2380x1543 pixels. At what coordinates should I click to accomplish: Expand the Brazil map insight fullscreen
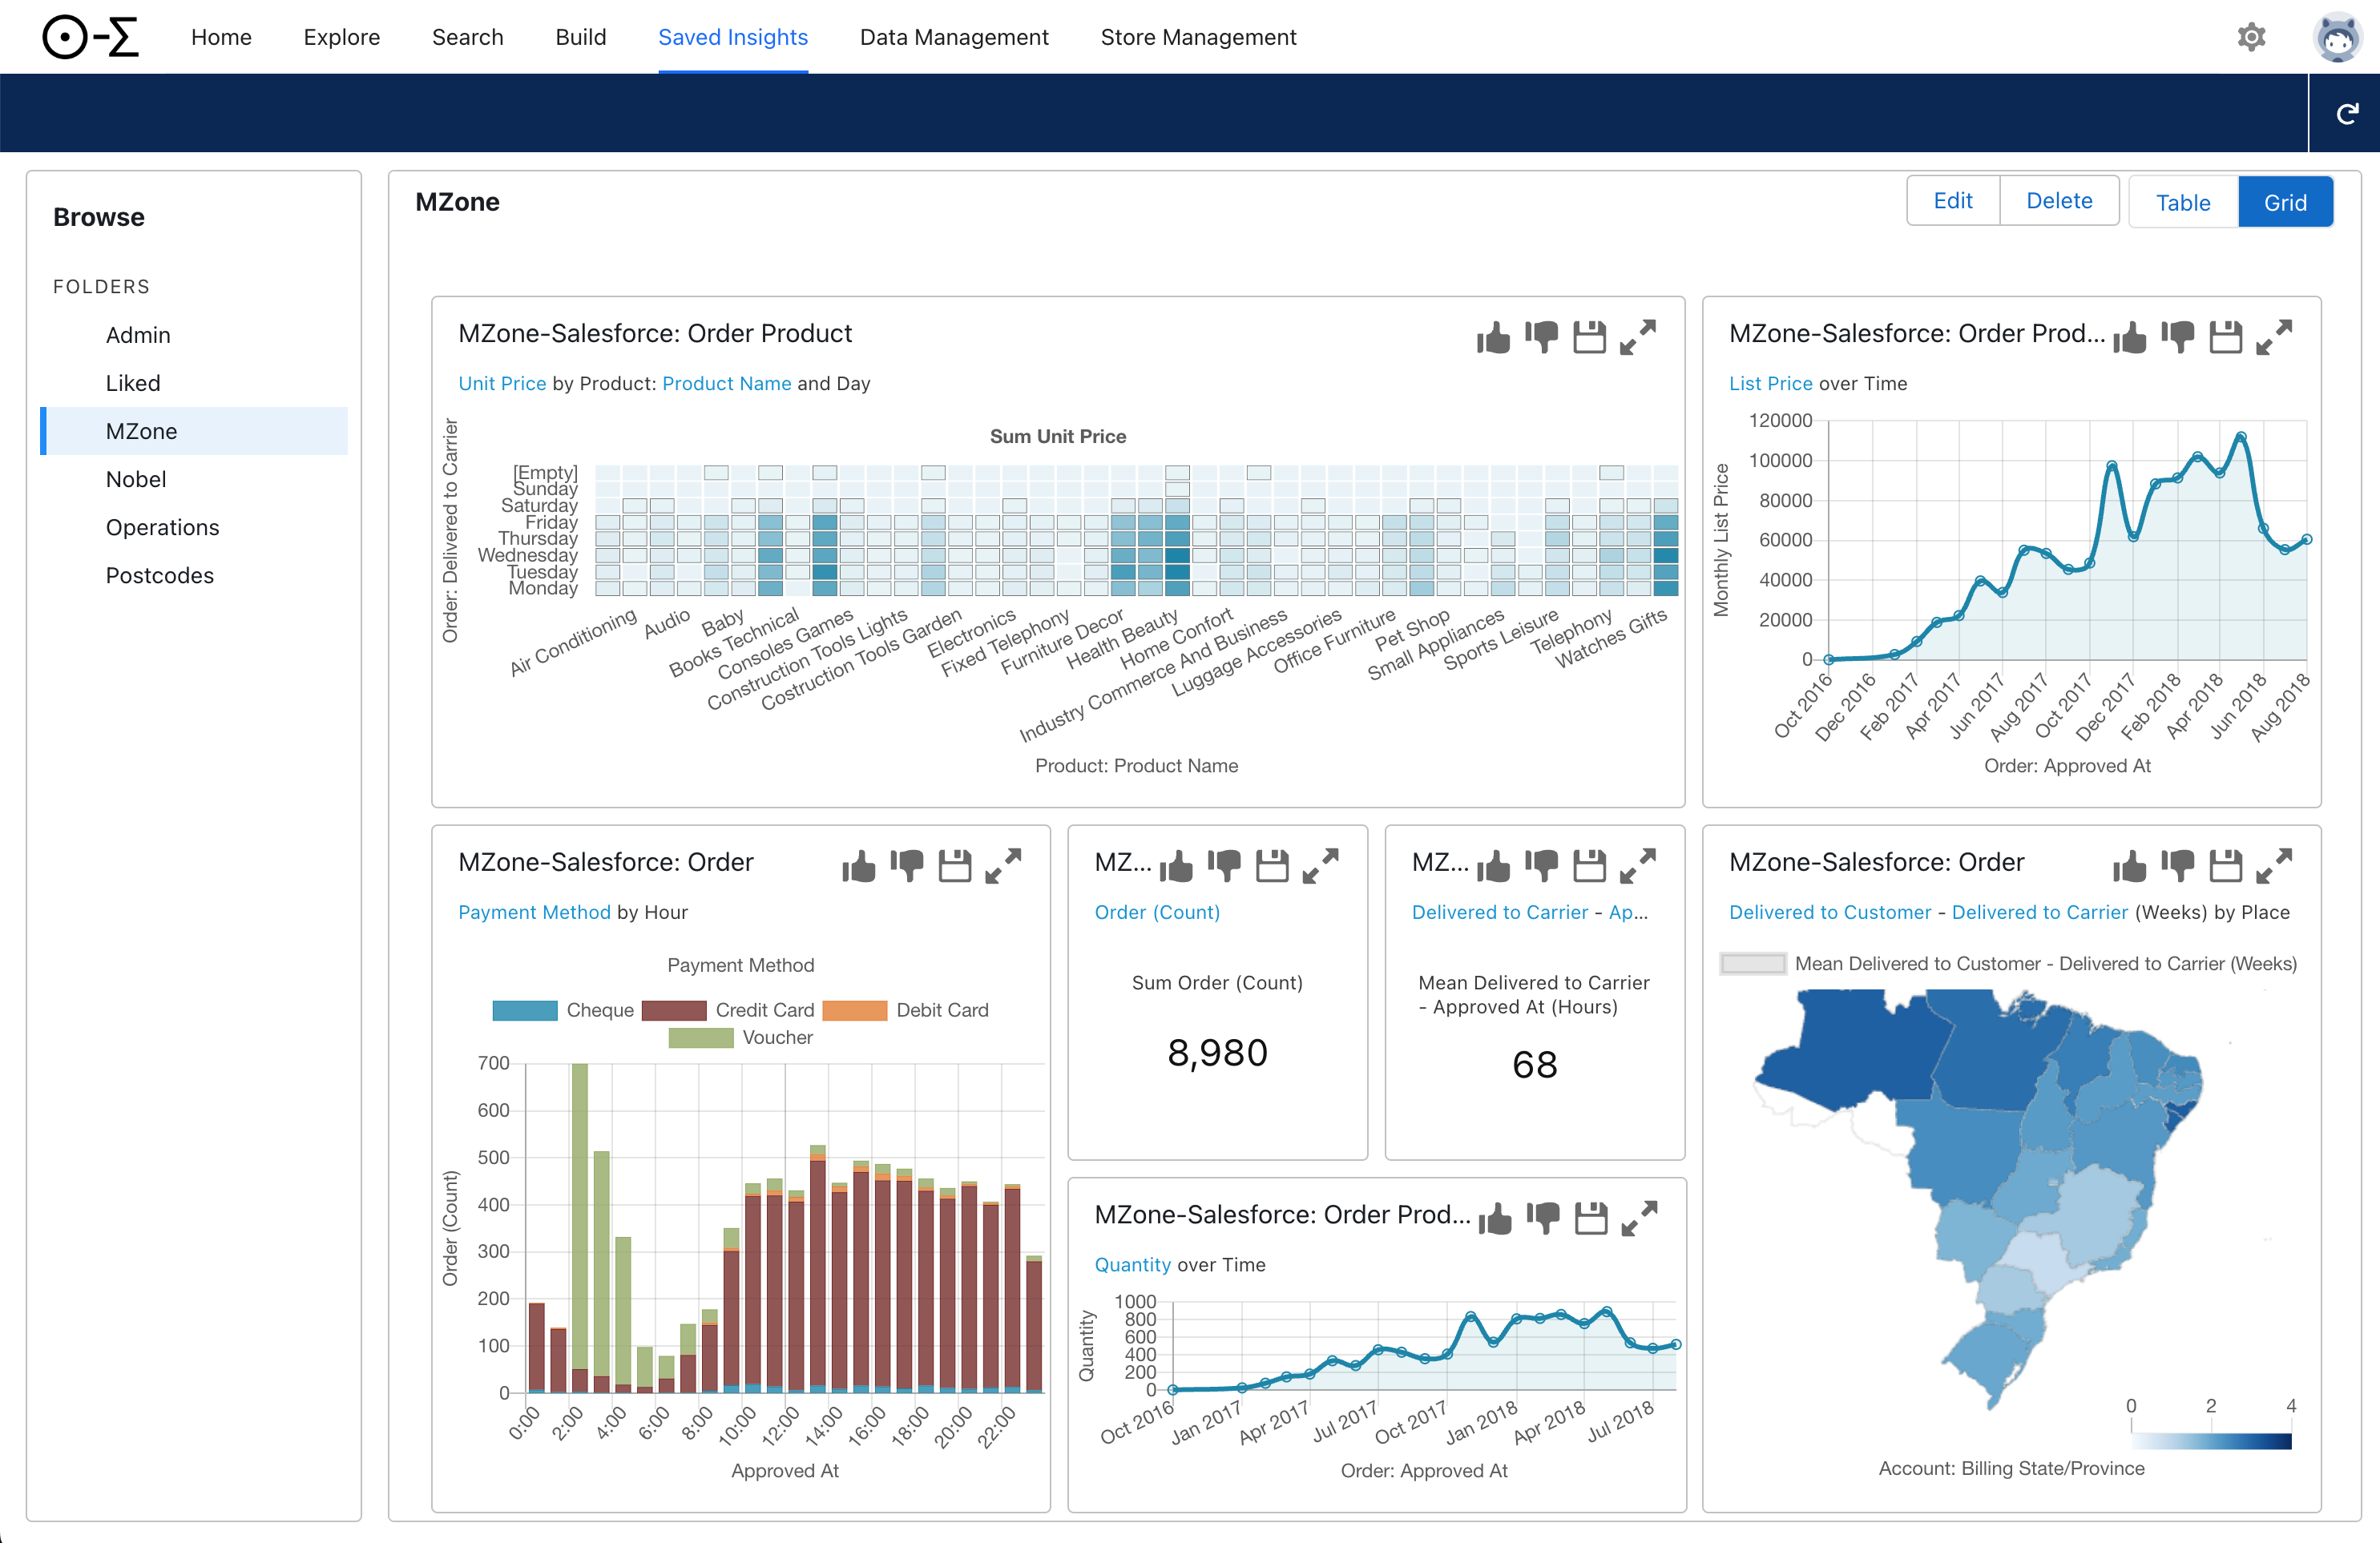click(2274, 866)
